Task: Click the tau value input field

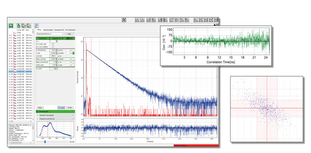Action: (52, 53)
